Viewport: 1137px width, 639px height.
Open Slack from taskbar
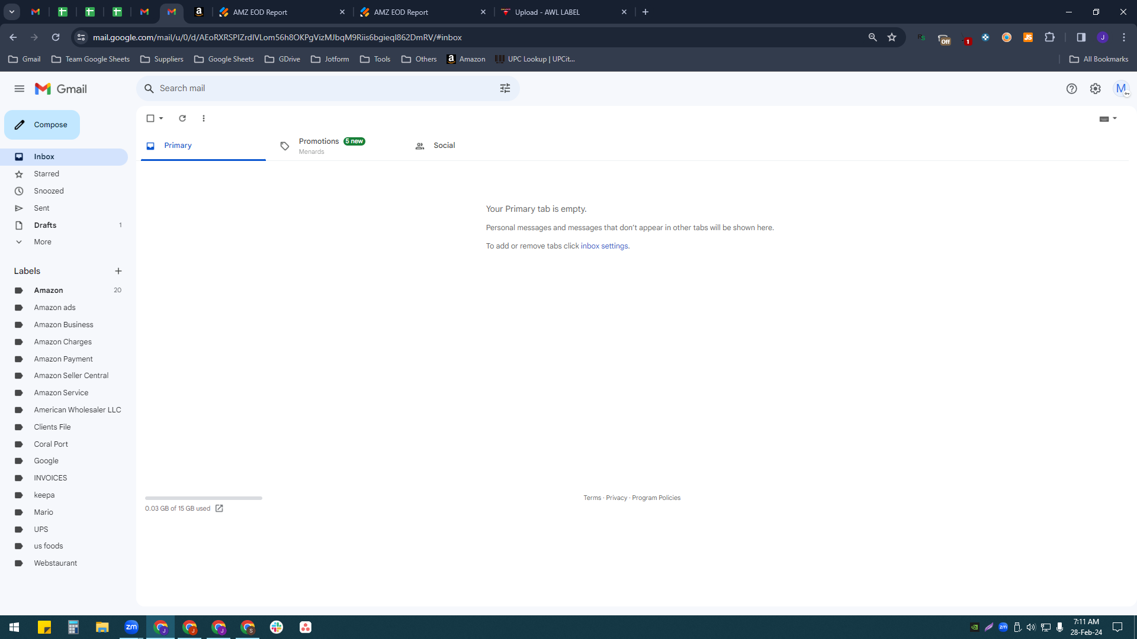tap(277, 627)
